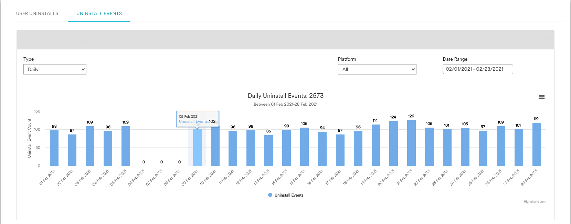Click the 16 Feb 2021 bar showing 94

click(322, 149)
